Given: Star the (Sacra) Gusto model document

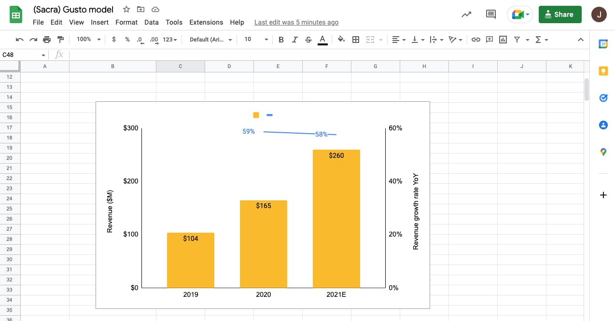Looking at the screenshot, I should pos(126,9).
